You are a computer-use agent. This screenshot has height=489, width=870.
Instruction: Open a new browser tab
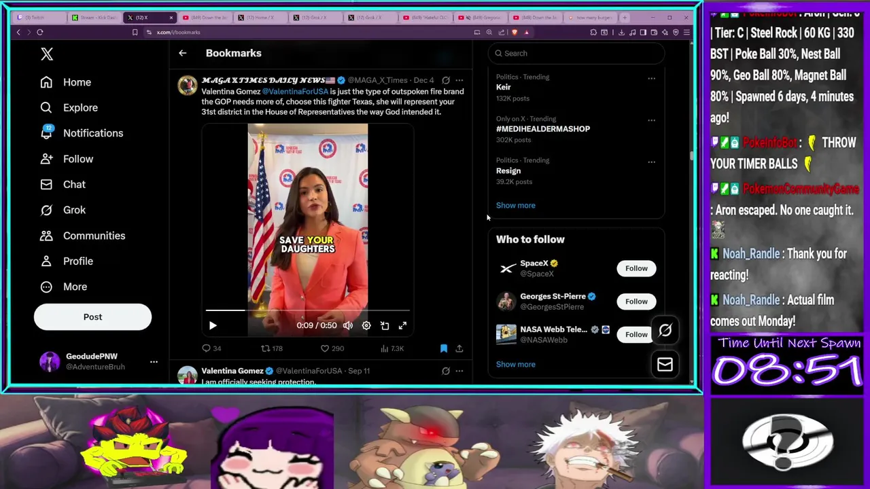tap(625, 18)
